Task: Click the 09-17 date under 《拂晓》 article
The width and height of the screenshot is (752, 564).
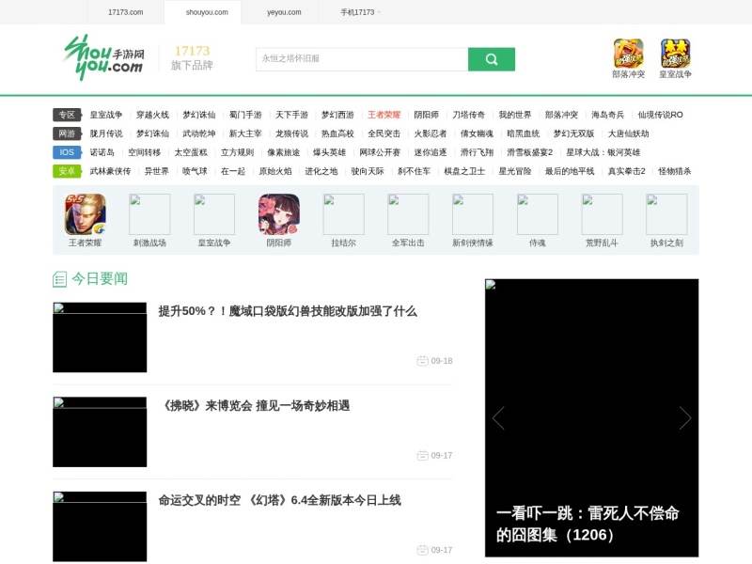Action: point(441,455)
